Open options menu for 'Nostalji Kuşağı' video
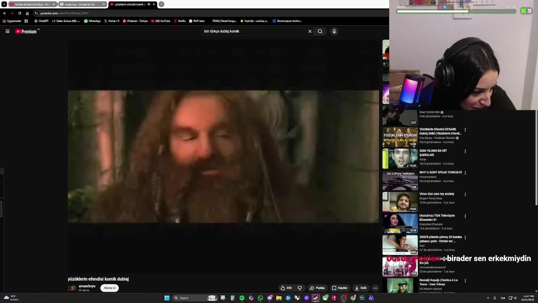This screenshot has height=303, width=538. [x=465, y=280]
